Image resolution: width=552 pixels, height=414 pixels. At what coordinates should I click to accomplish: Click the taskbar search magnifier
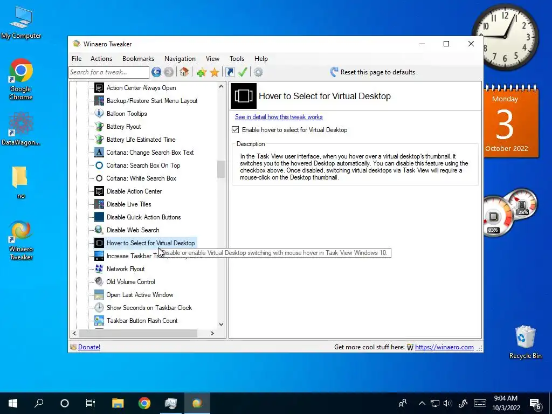point(39,403)
